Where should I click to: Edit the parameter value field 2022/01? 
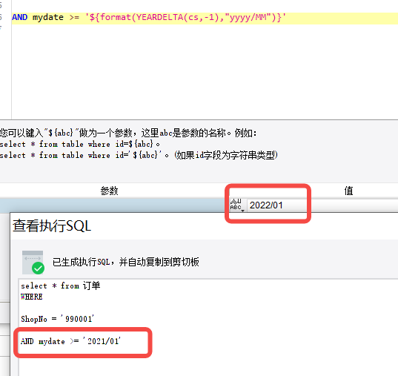tap(322, 205)
